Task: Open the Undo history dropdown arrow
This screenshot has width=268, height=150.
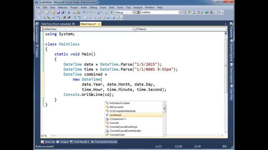Action: pos(88,12)
